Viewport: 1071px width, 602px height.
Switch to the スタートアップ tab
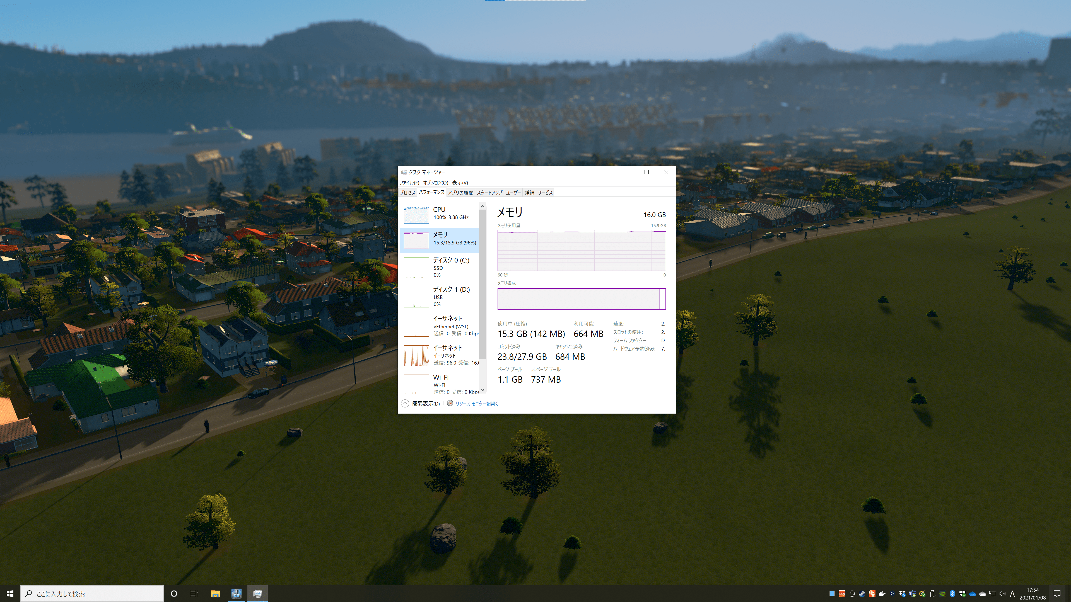[489, 193]
